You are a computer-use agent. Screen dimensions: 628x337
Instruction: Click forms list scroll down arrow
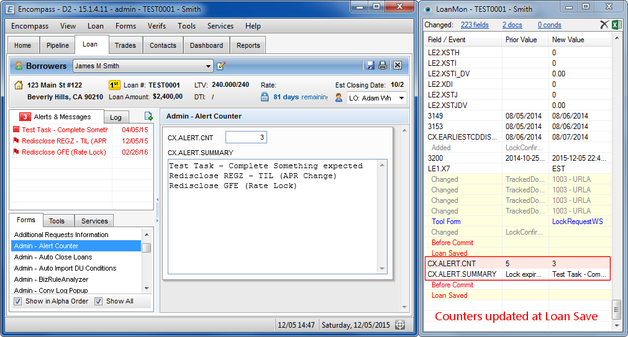point(147,288)
